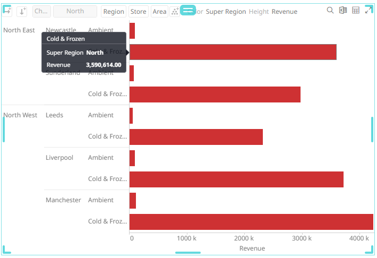Click the Revenue axis title below chart
The width and height of the screenshot is (377, 258).
252,248
